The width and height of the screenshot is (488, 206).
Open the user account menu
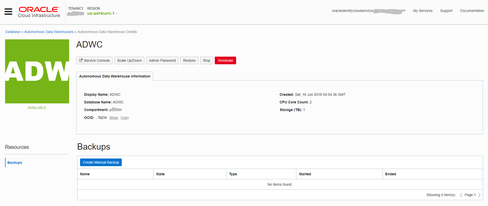click(369, 11)
